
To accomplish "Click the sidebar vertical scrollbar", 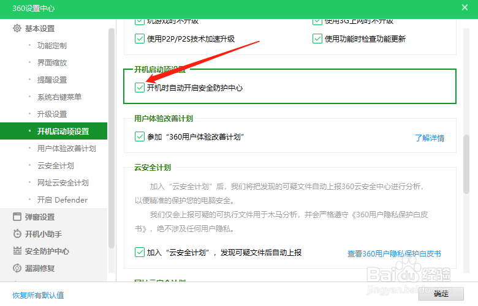I will (x=112, y=138).
